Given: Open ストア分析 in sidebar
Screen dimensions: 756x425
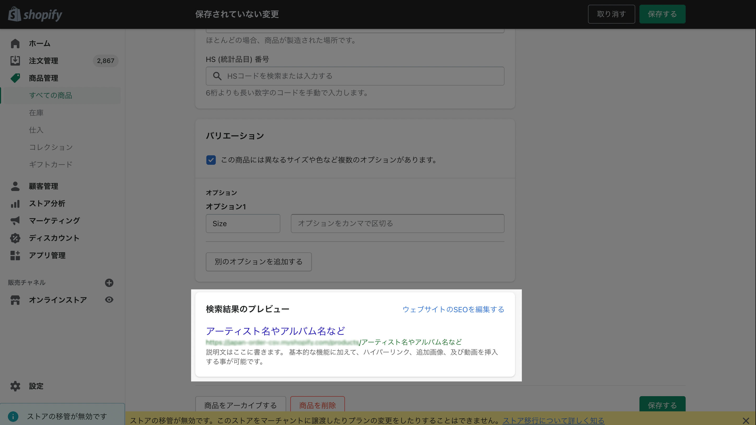Looking at the screenshot, I should click(47, 203).
